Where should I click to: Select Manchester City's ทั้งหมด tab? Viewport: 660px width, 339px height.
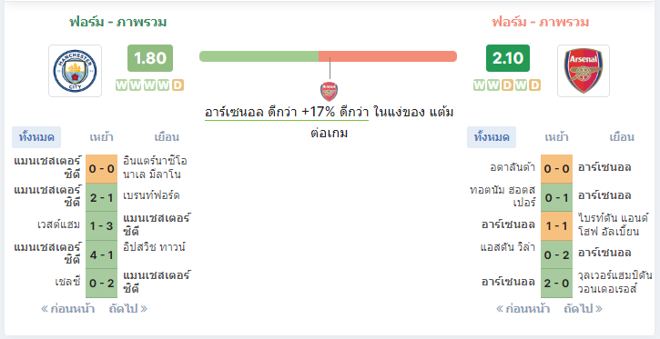36,137
